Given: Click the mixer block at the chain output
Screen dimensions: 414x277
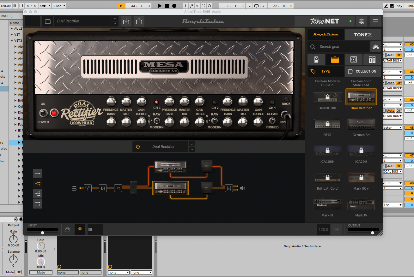Looking at the screenshot, I should click(229, 188).
